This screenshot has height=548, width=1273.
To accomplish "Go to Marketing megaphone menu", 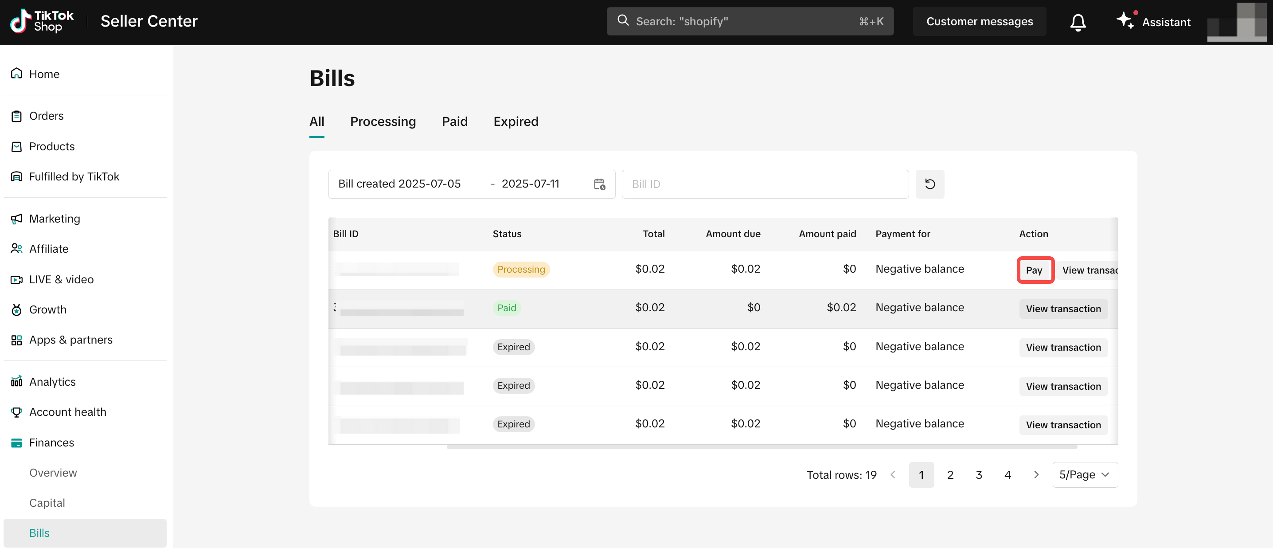I will (x=54, y=219).
